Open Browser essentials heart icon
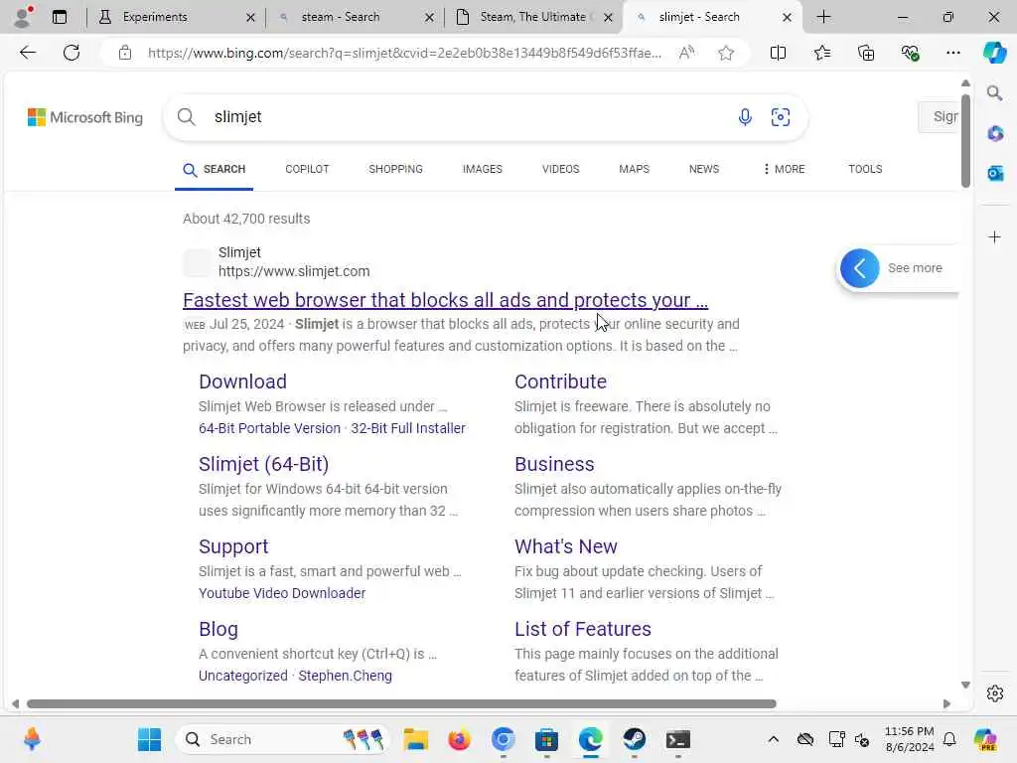This screenshot has width=1017, height=763. (910, 53)
